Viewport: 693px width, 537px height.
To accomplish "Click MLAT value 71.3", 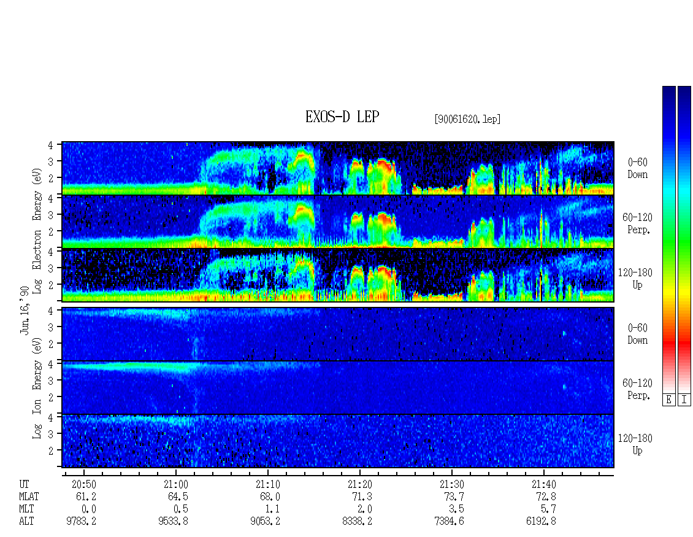I will 362,496.
